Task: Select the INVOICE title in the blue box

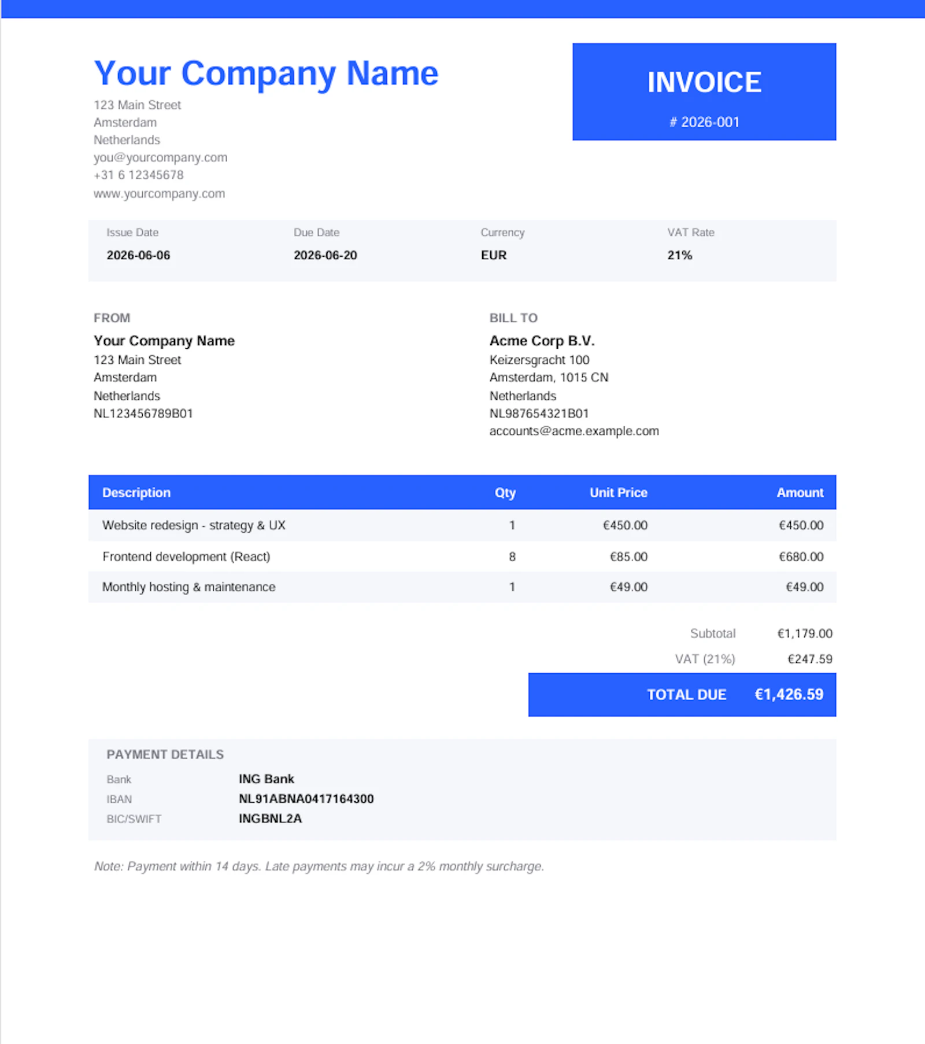Action: [704, 82]
